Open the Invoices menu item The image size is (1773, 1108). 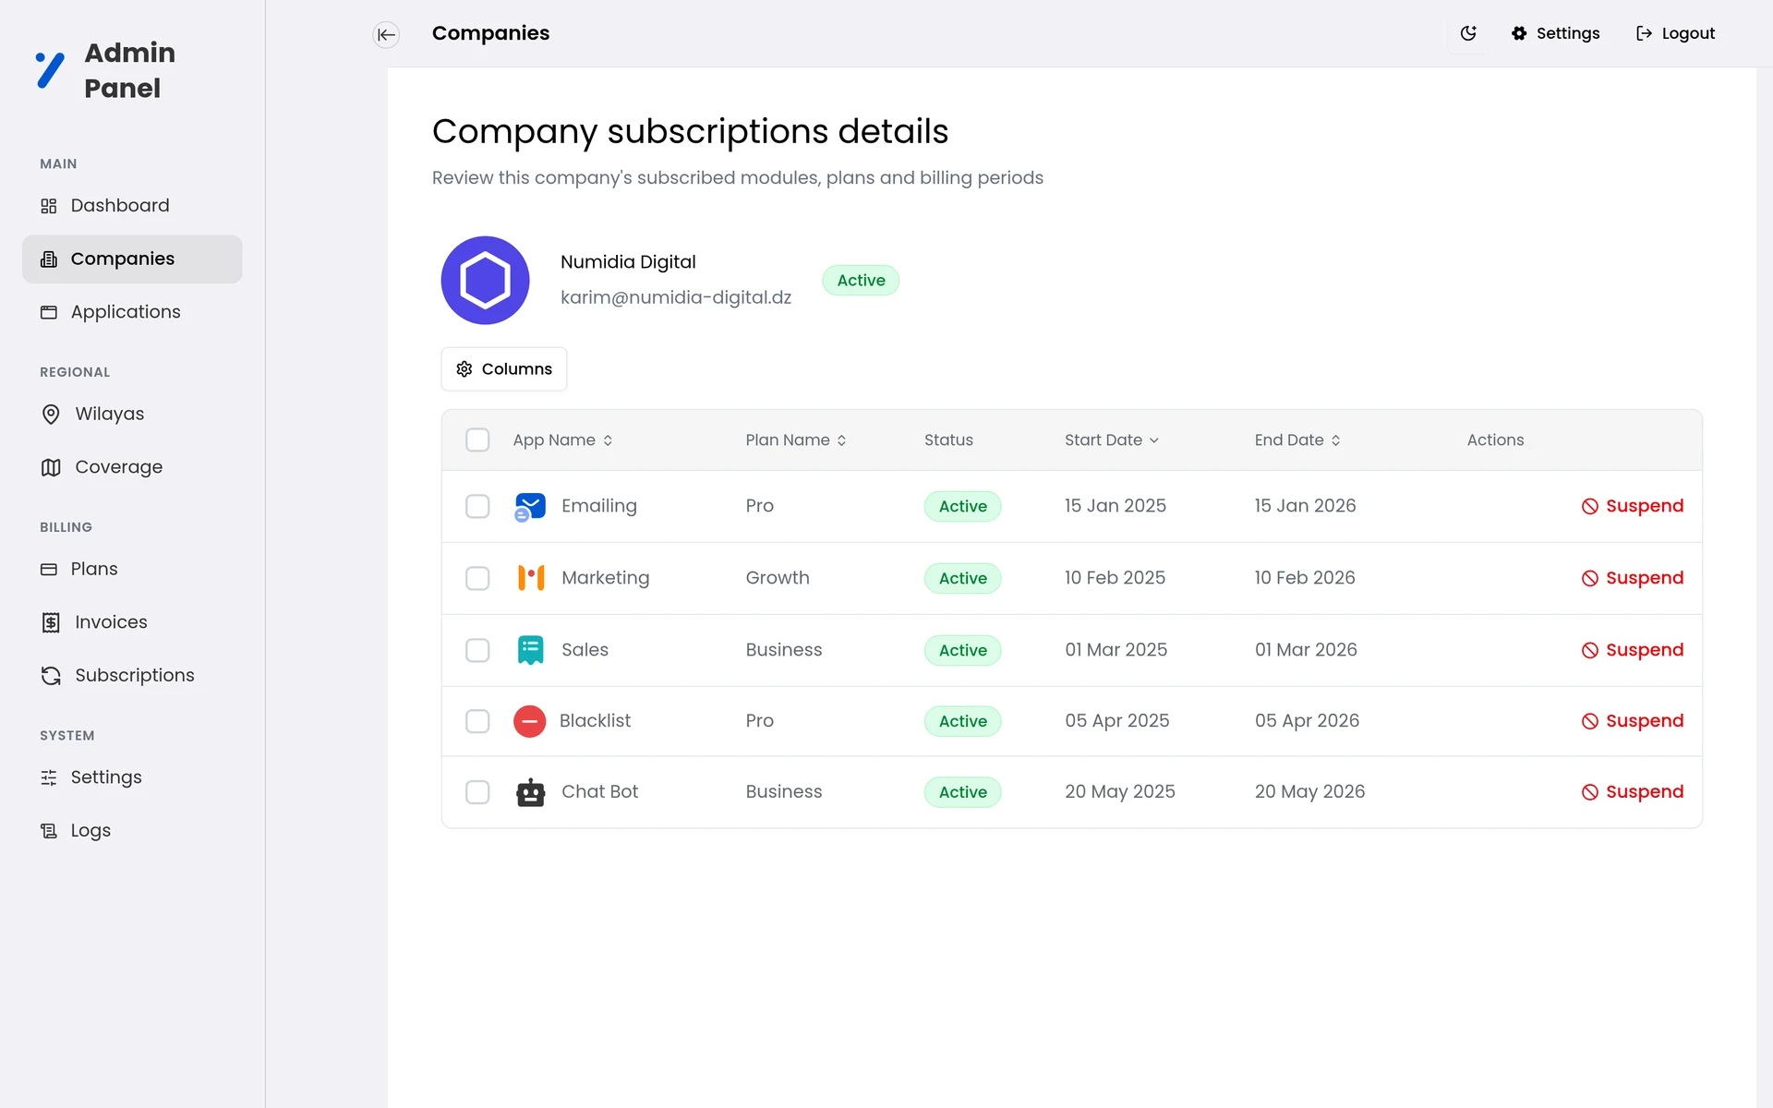pos(132,622)
